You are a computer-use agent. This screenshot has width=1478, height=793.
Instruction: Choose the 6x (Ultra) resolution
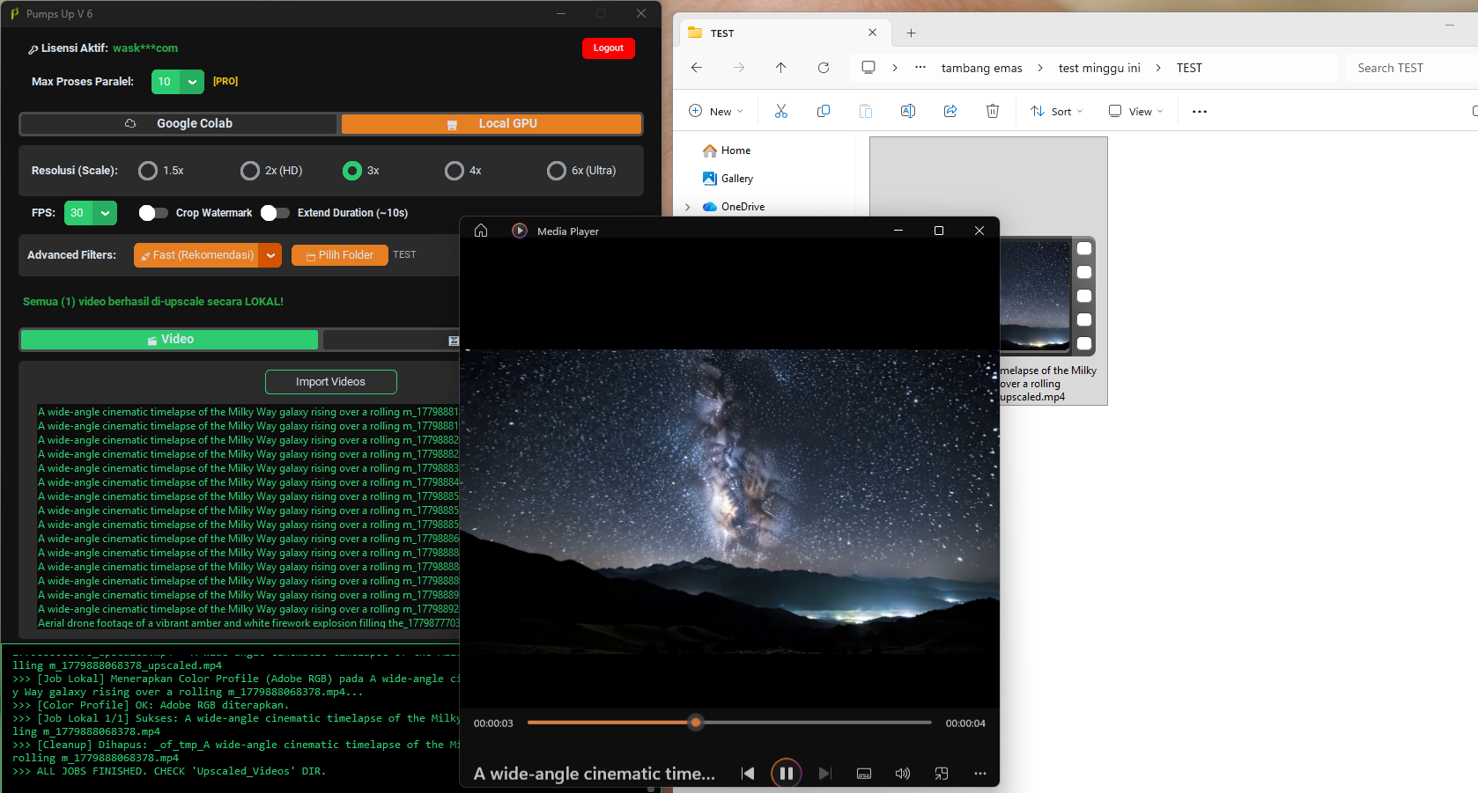coord(557,171)
